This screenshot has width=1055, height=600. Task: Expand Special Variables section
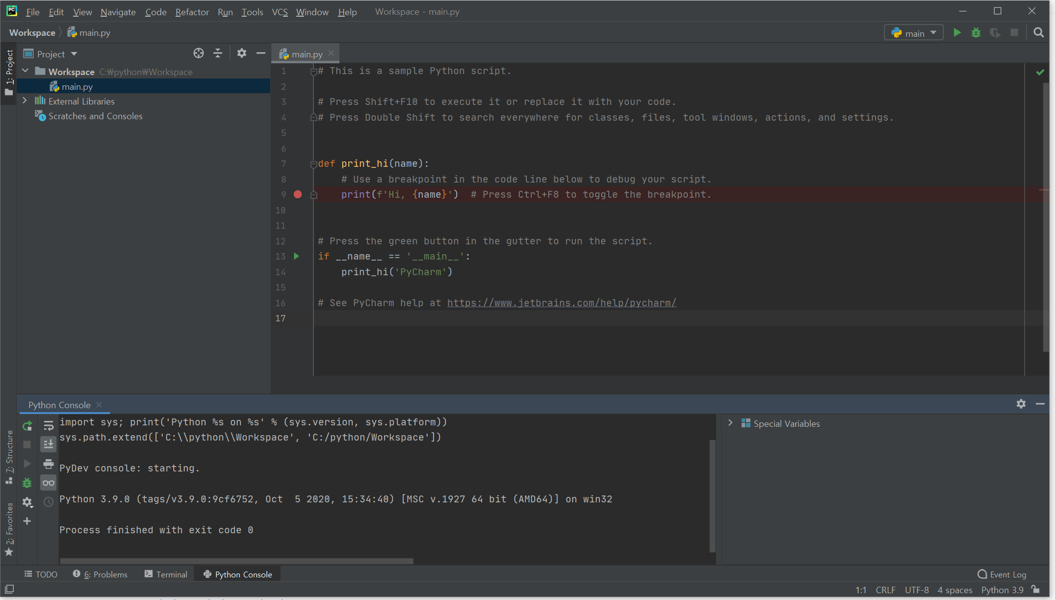[x=730, y=423]
